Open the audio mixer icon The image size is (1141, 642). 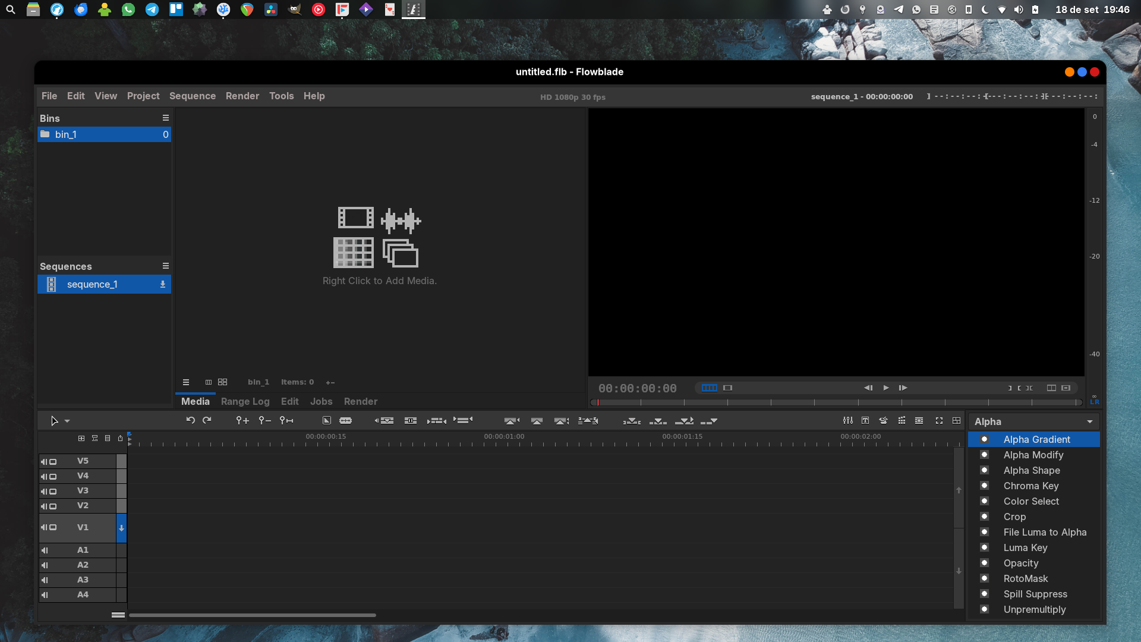point(847,420)
